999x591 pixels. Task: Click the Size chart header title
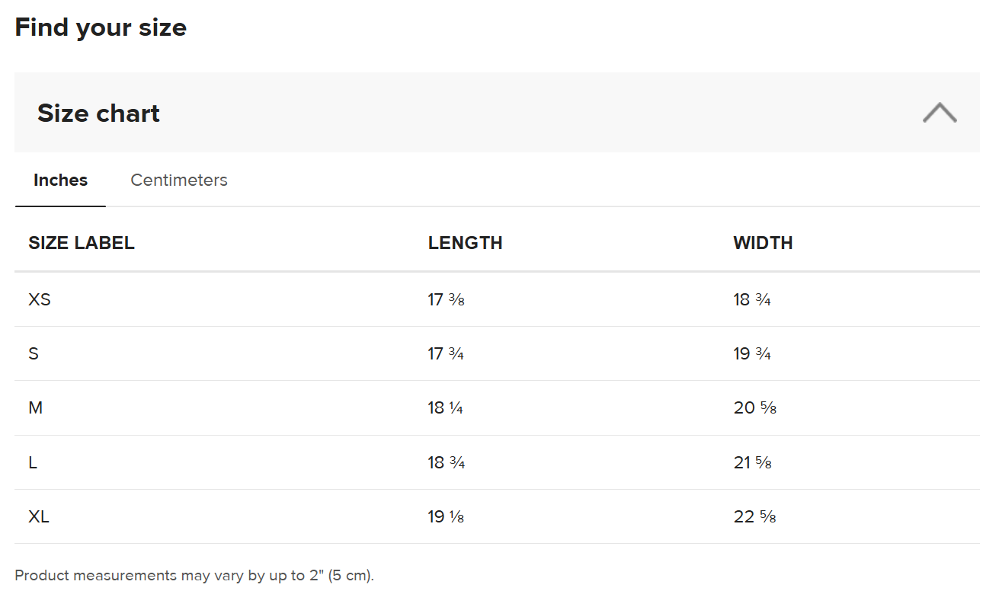98,113
